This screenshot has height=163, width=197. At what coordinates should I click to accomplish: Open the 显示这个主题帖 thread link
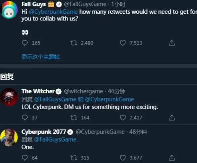coord(41,57)
